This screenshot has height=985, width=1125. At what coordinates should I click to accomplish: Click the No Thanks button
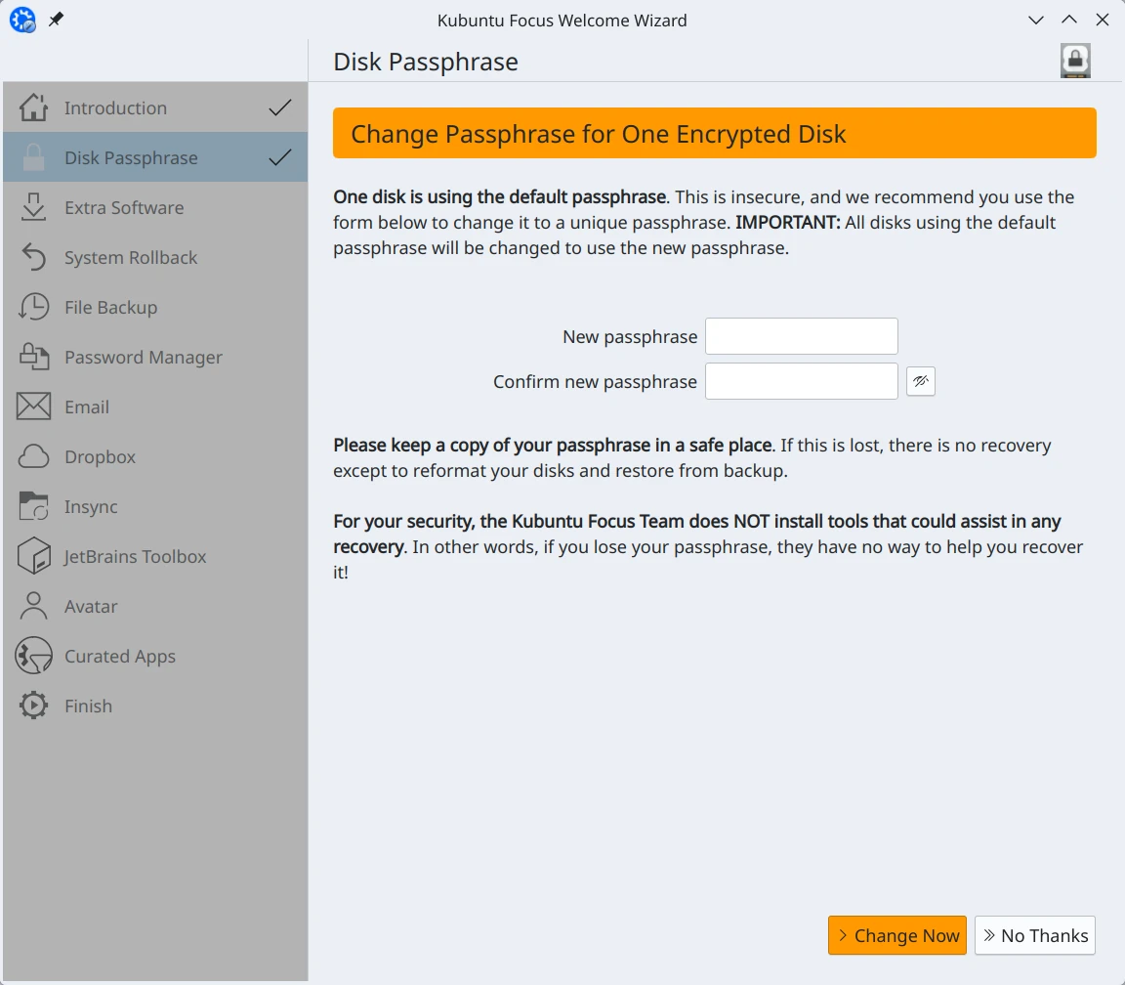coord(1034,935)
